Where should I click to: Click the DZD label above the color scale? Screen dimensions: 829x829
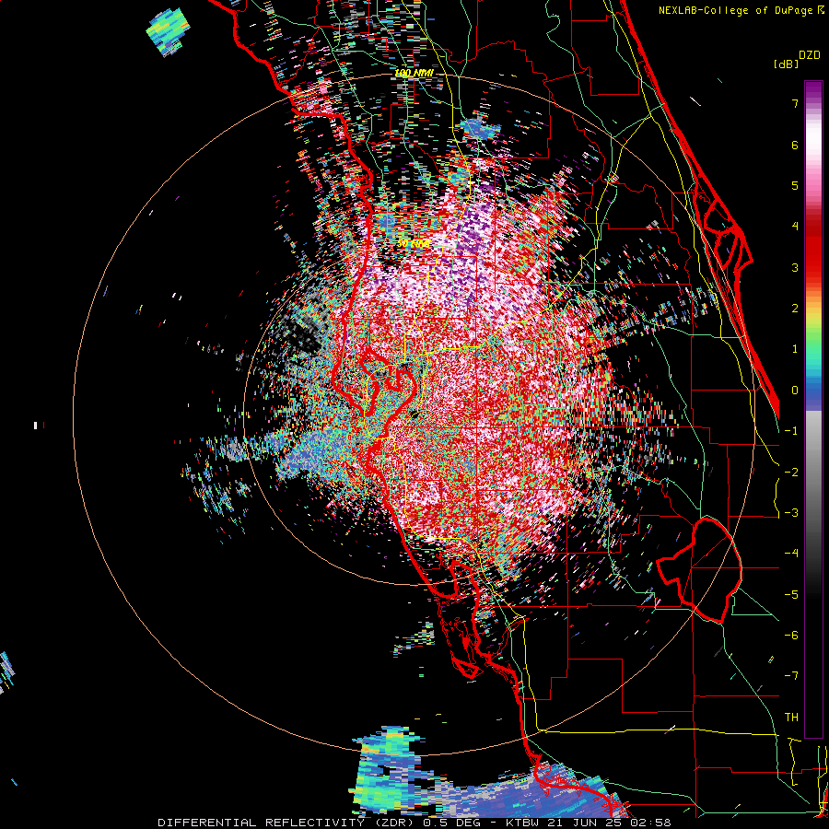pyautogui.click(x=810, y=55)
